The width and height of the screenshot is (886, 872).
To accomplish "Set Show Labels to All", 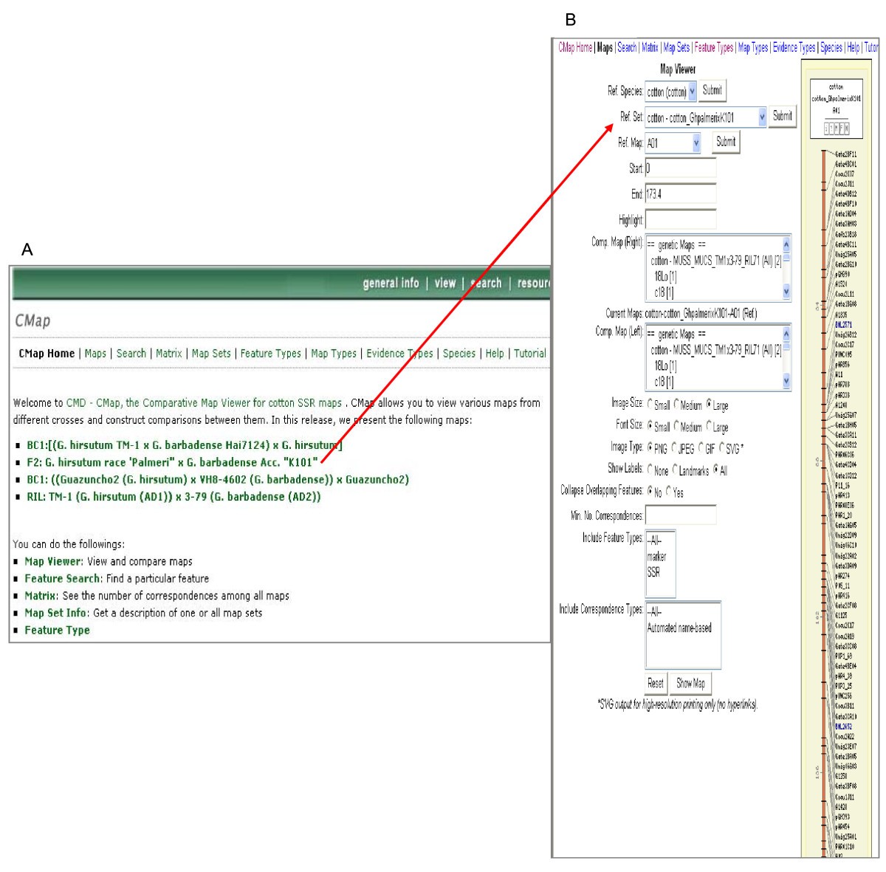I will pyautogui.click(x=715, y=470).
